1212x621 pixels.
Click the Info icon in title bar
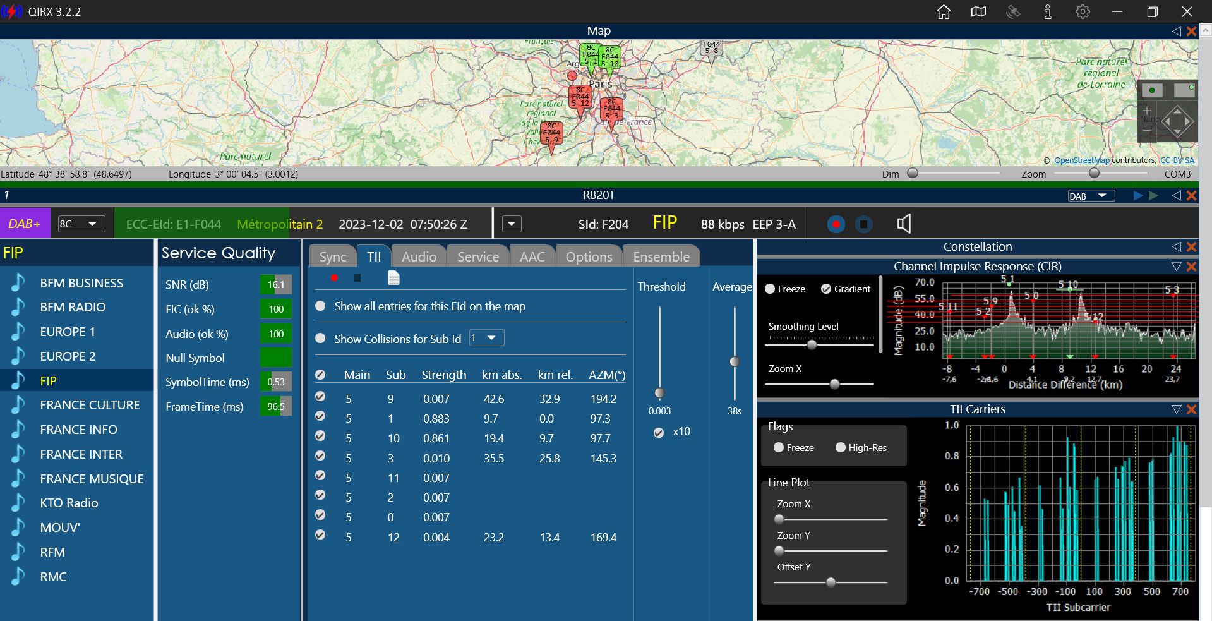click(x=1048, y=12)
